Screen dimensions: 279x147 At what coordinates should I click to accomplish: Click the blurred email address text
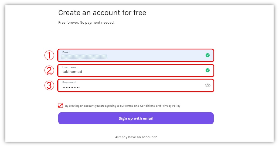(x=84, y=56)
